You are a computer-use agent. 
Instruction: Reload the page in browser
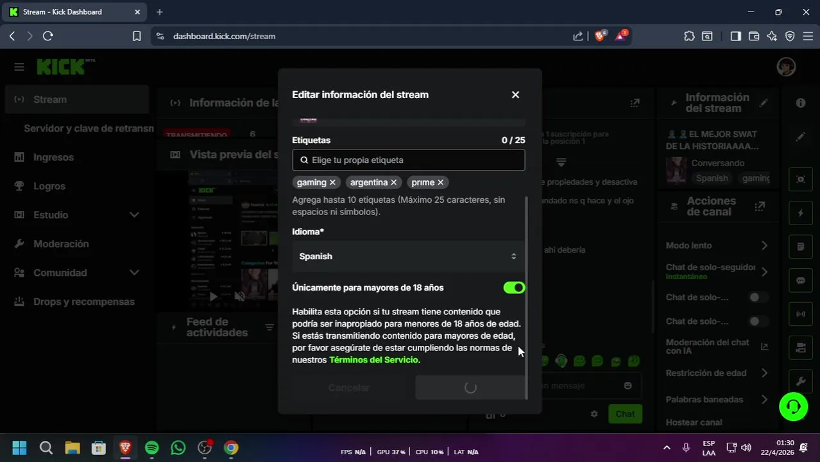coord(47,37)
